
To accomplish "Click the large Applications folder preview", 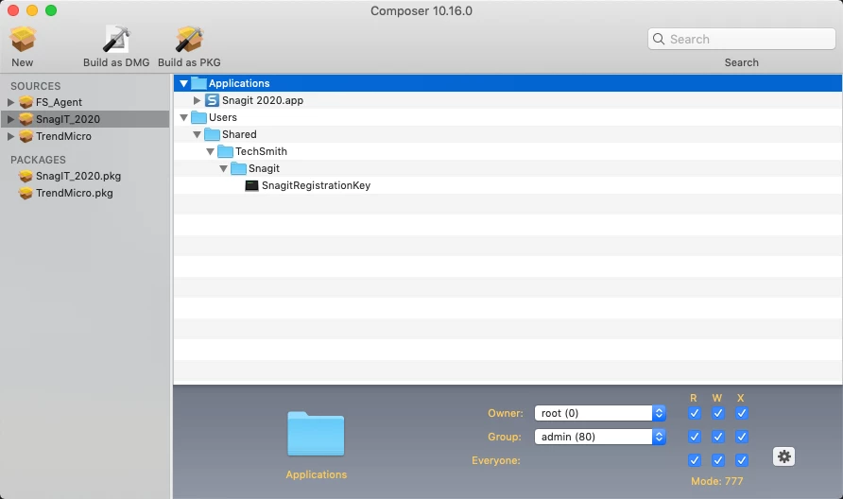I will tap(316, 434).
